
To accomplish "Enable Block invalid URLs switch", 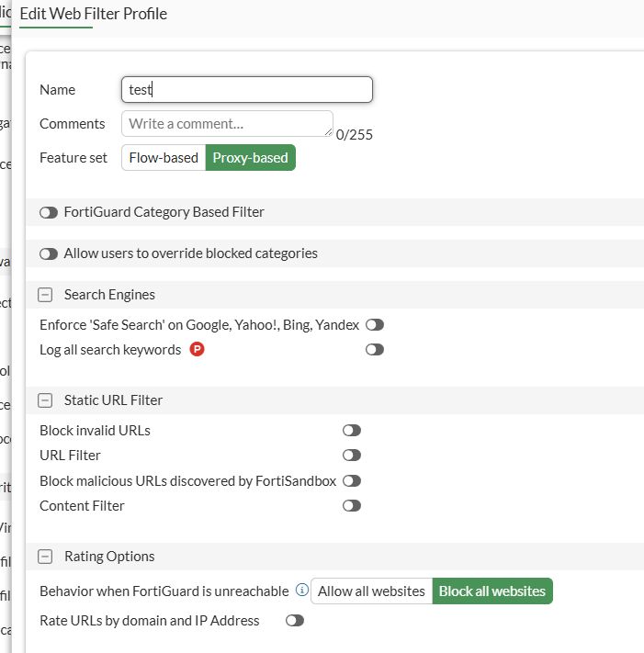I will [x=351, y=430].
